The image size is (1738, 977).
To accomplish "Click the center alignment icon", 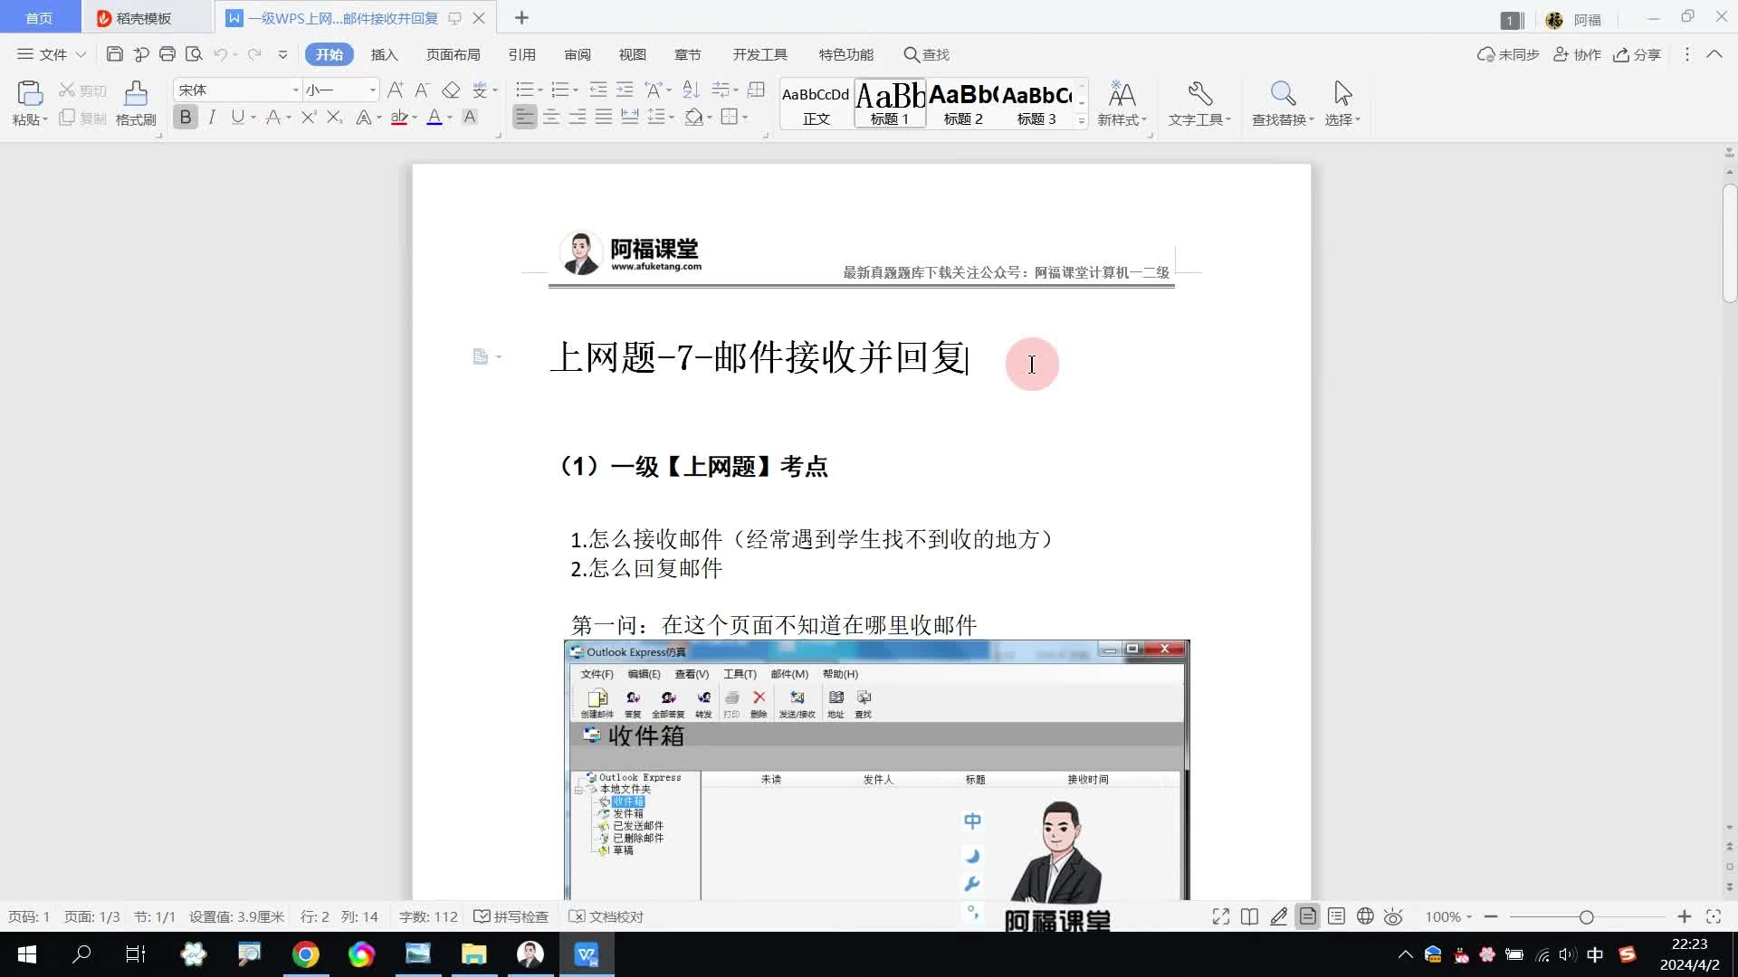I will (550, 117).
